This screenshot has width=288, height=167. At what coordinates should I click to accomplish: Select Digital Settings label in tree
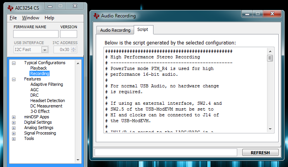tap(38, 122)
